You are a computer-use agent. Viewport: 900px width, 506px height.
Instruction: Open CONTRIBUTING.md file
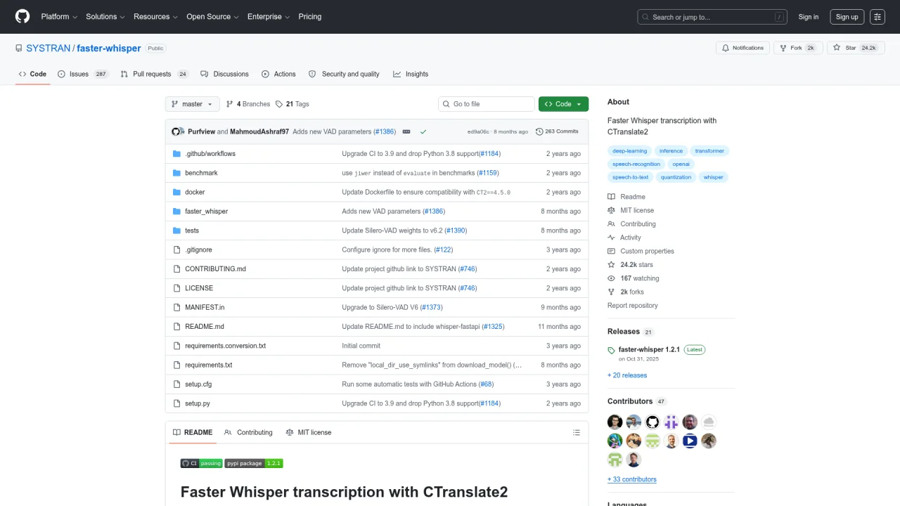215,268
